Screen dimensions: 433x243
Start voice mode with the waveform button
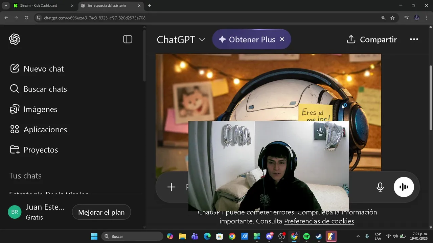(404, 187)
